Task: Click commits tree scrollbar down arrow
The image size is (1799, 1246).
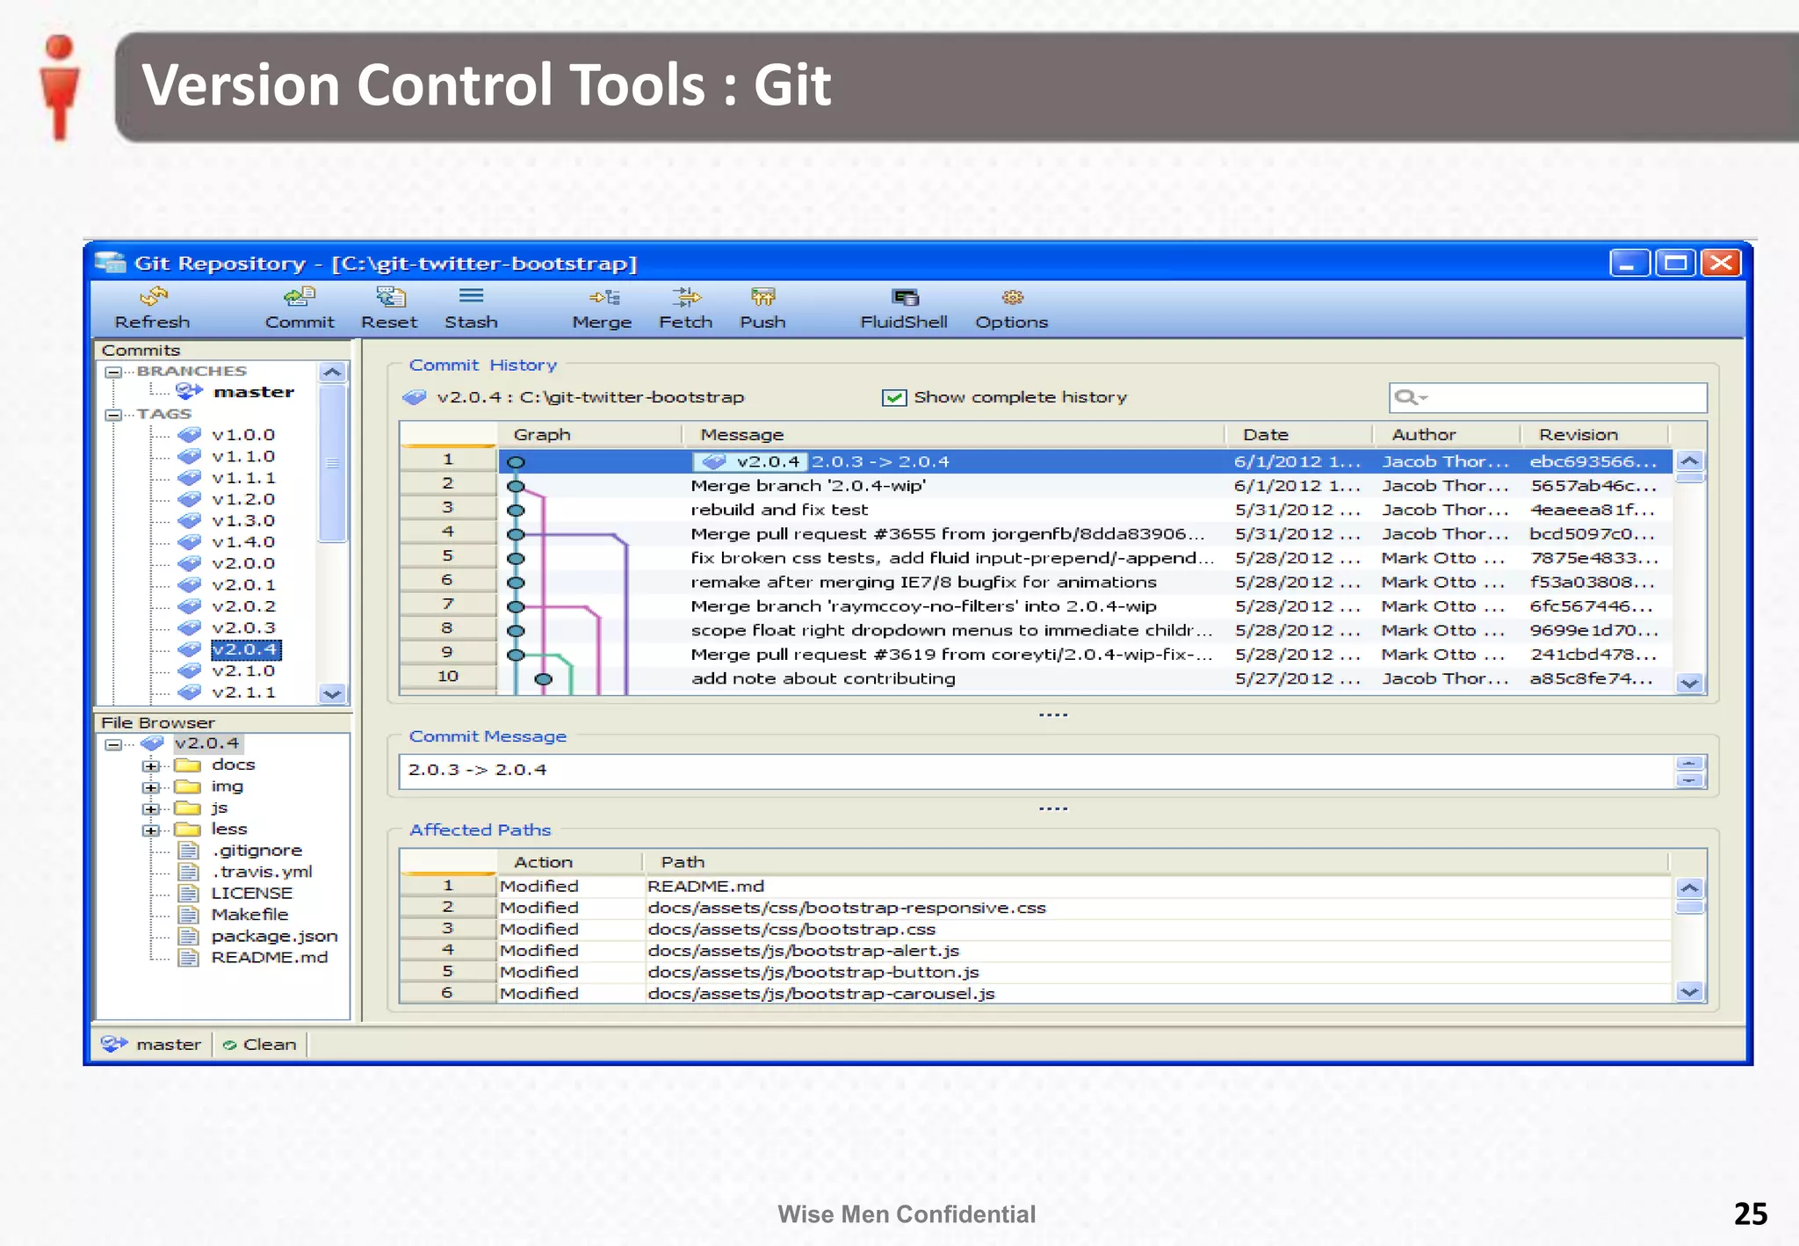Action: [332, 693]
